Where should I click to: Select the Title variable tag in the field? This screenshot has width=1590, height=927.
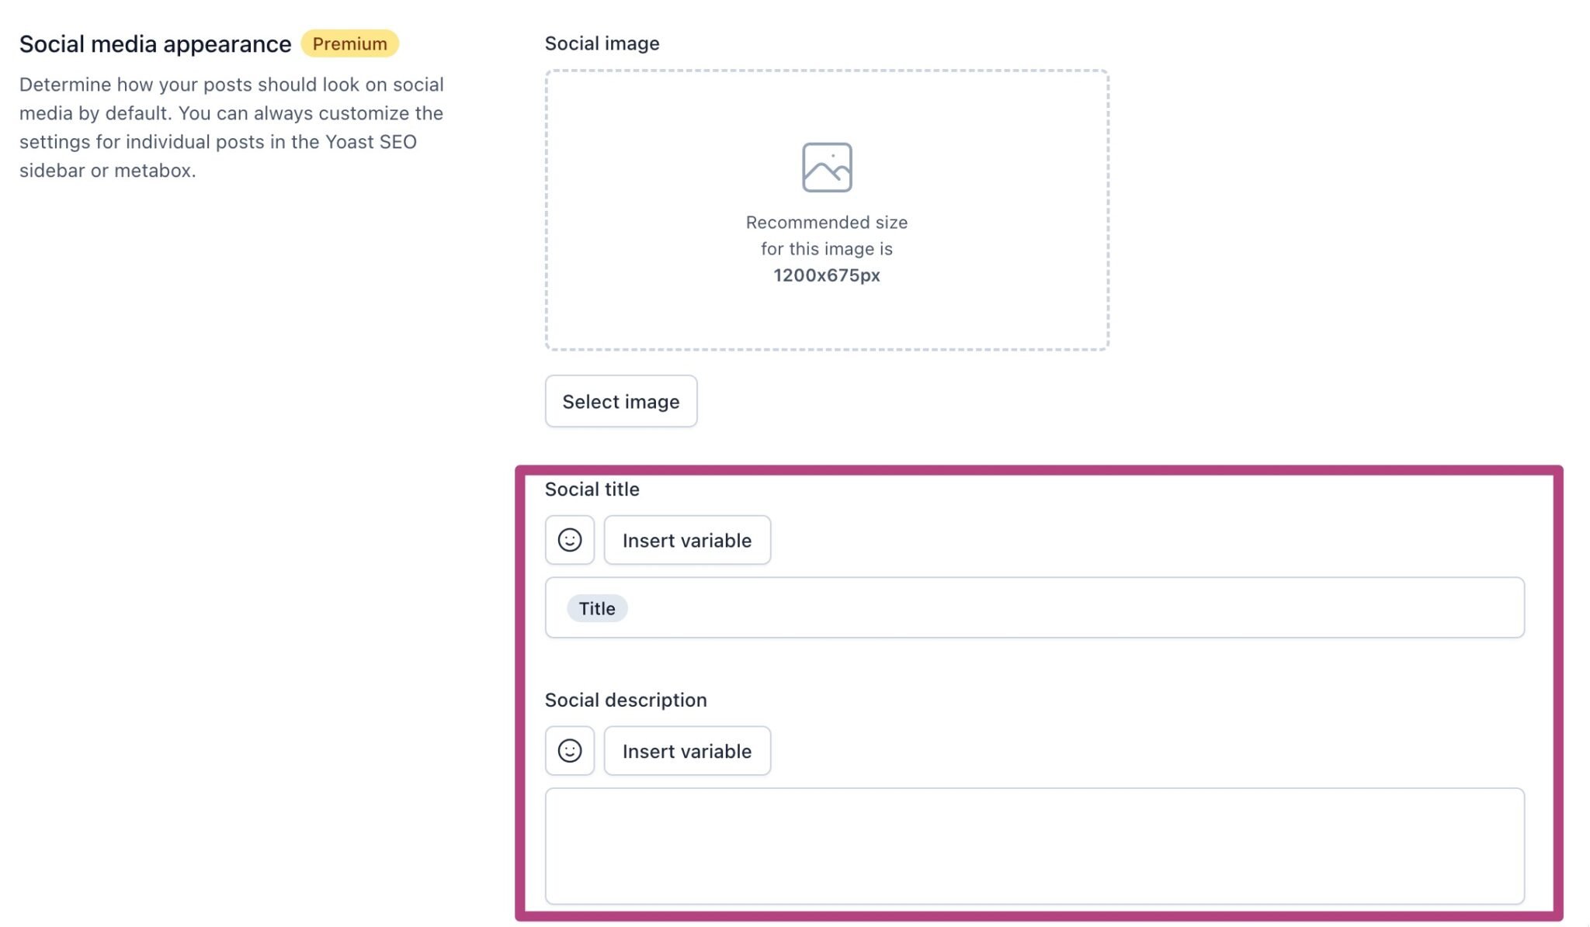(596, 608)
